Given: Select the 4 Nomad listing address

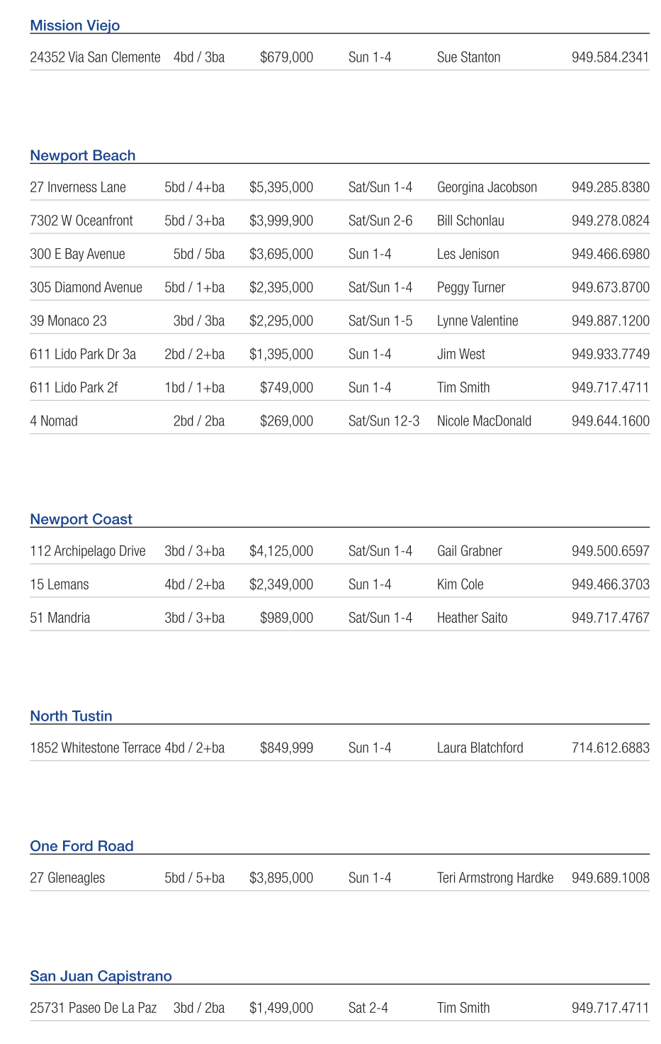Looking at the screenshot, I should click(54, 421).
